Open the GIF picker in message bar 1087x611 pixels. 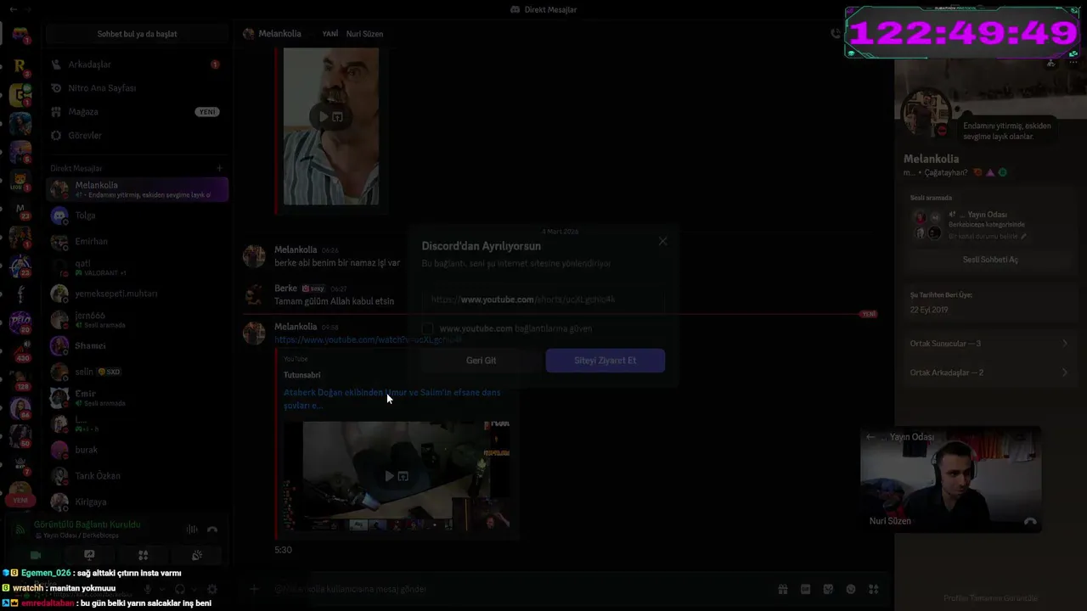pyautogui.click(x=805, y=589)
